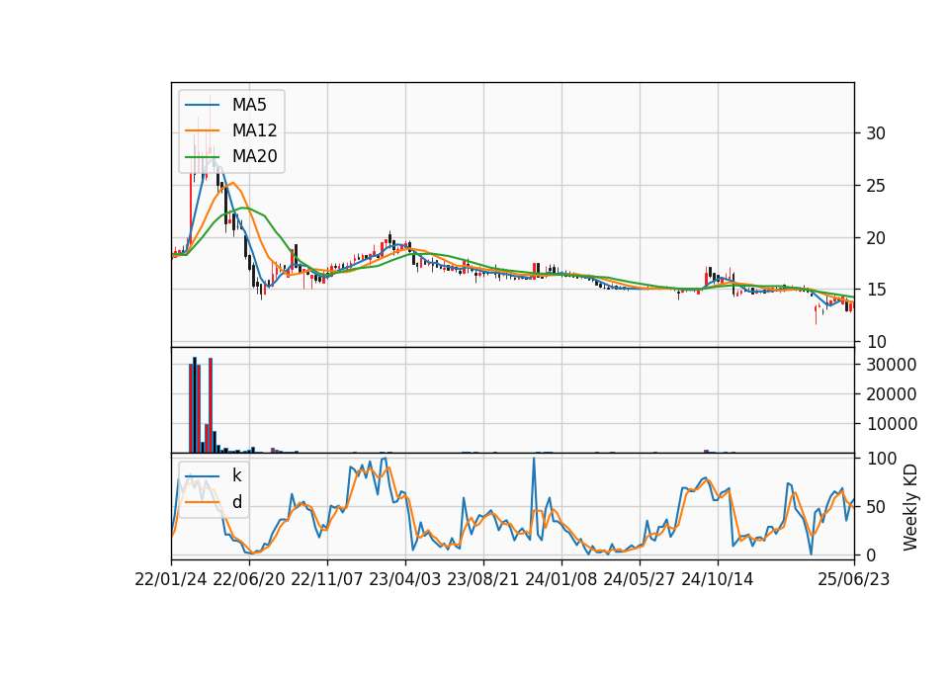The width and height of the screenshot is (949, 682).
Task: Click the Weekly KD axis title
Action: (x=910, y=507)
